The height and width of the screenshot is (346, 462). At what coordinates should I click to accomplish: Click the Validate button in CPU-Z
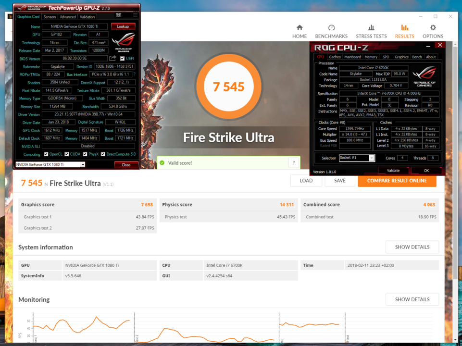coord(393,171)
